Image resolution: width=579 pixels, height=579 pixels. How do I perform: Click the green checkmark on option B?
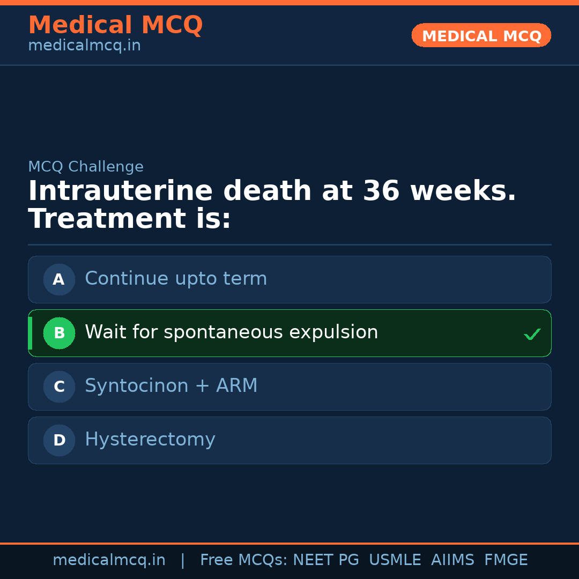coord(532,335)
